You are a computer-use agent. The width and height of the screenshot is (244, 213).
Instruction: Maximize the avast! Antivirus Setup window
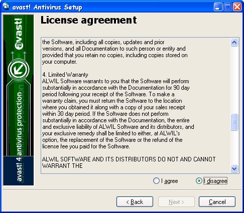[227, 7]
